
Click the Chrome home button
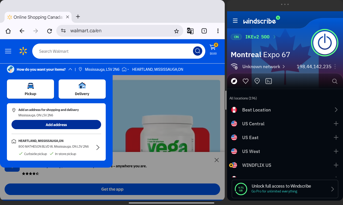click(8, 31)
